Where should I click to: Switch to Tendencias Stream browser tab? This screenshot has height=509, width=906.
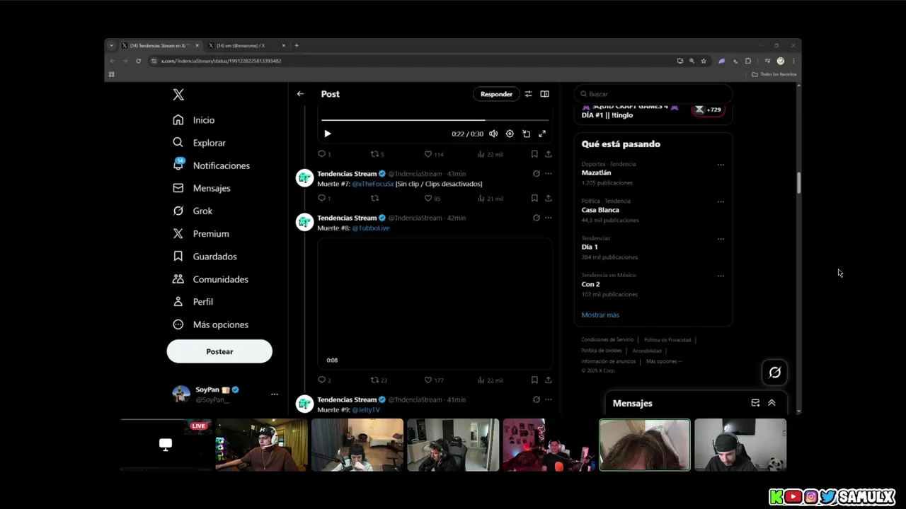(160, 45)
